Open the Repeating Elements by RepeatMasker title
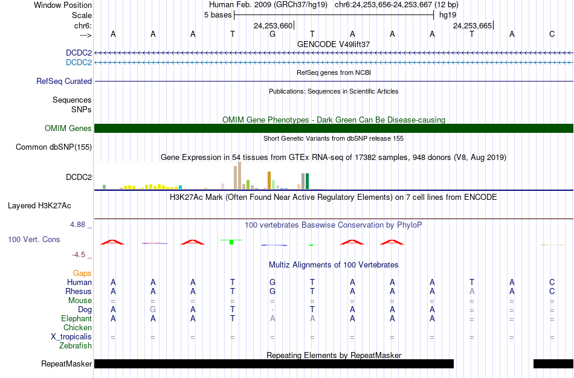574x378 pixels. 334,355
